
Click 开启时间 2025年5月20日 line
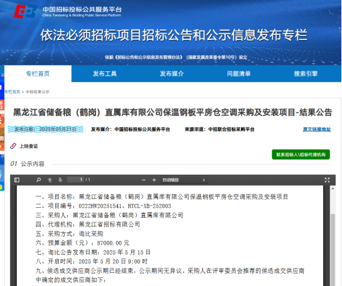pyautogui.click(x=92, y=262)
